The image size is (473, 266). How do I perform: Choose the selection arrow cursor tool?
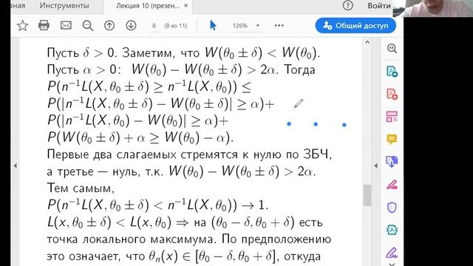(213, 25)
